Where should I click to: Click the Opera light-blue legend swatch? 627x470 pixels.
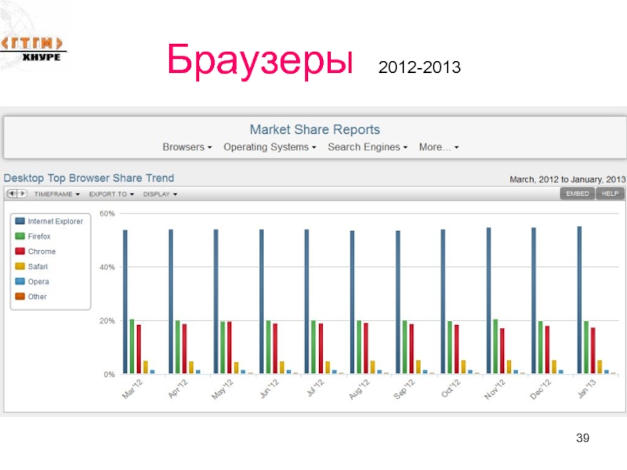(x=19, y=281)
